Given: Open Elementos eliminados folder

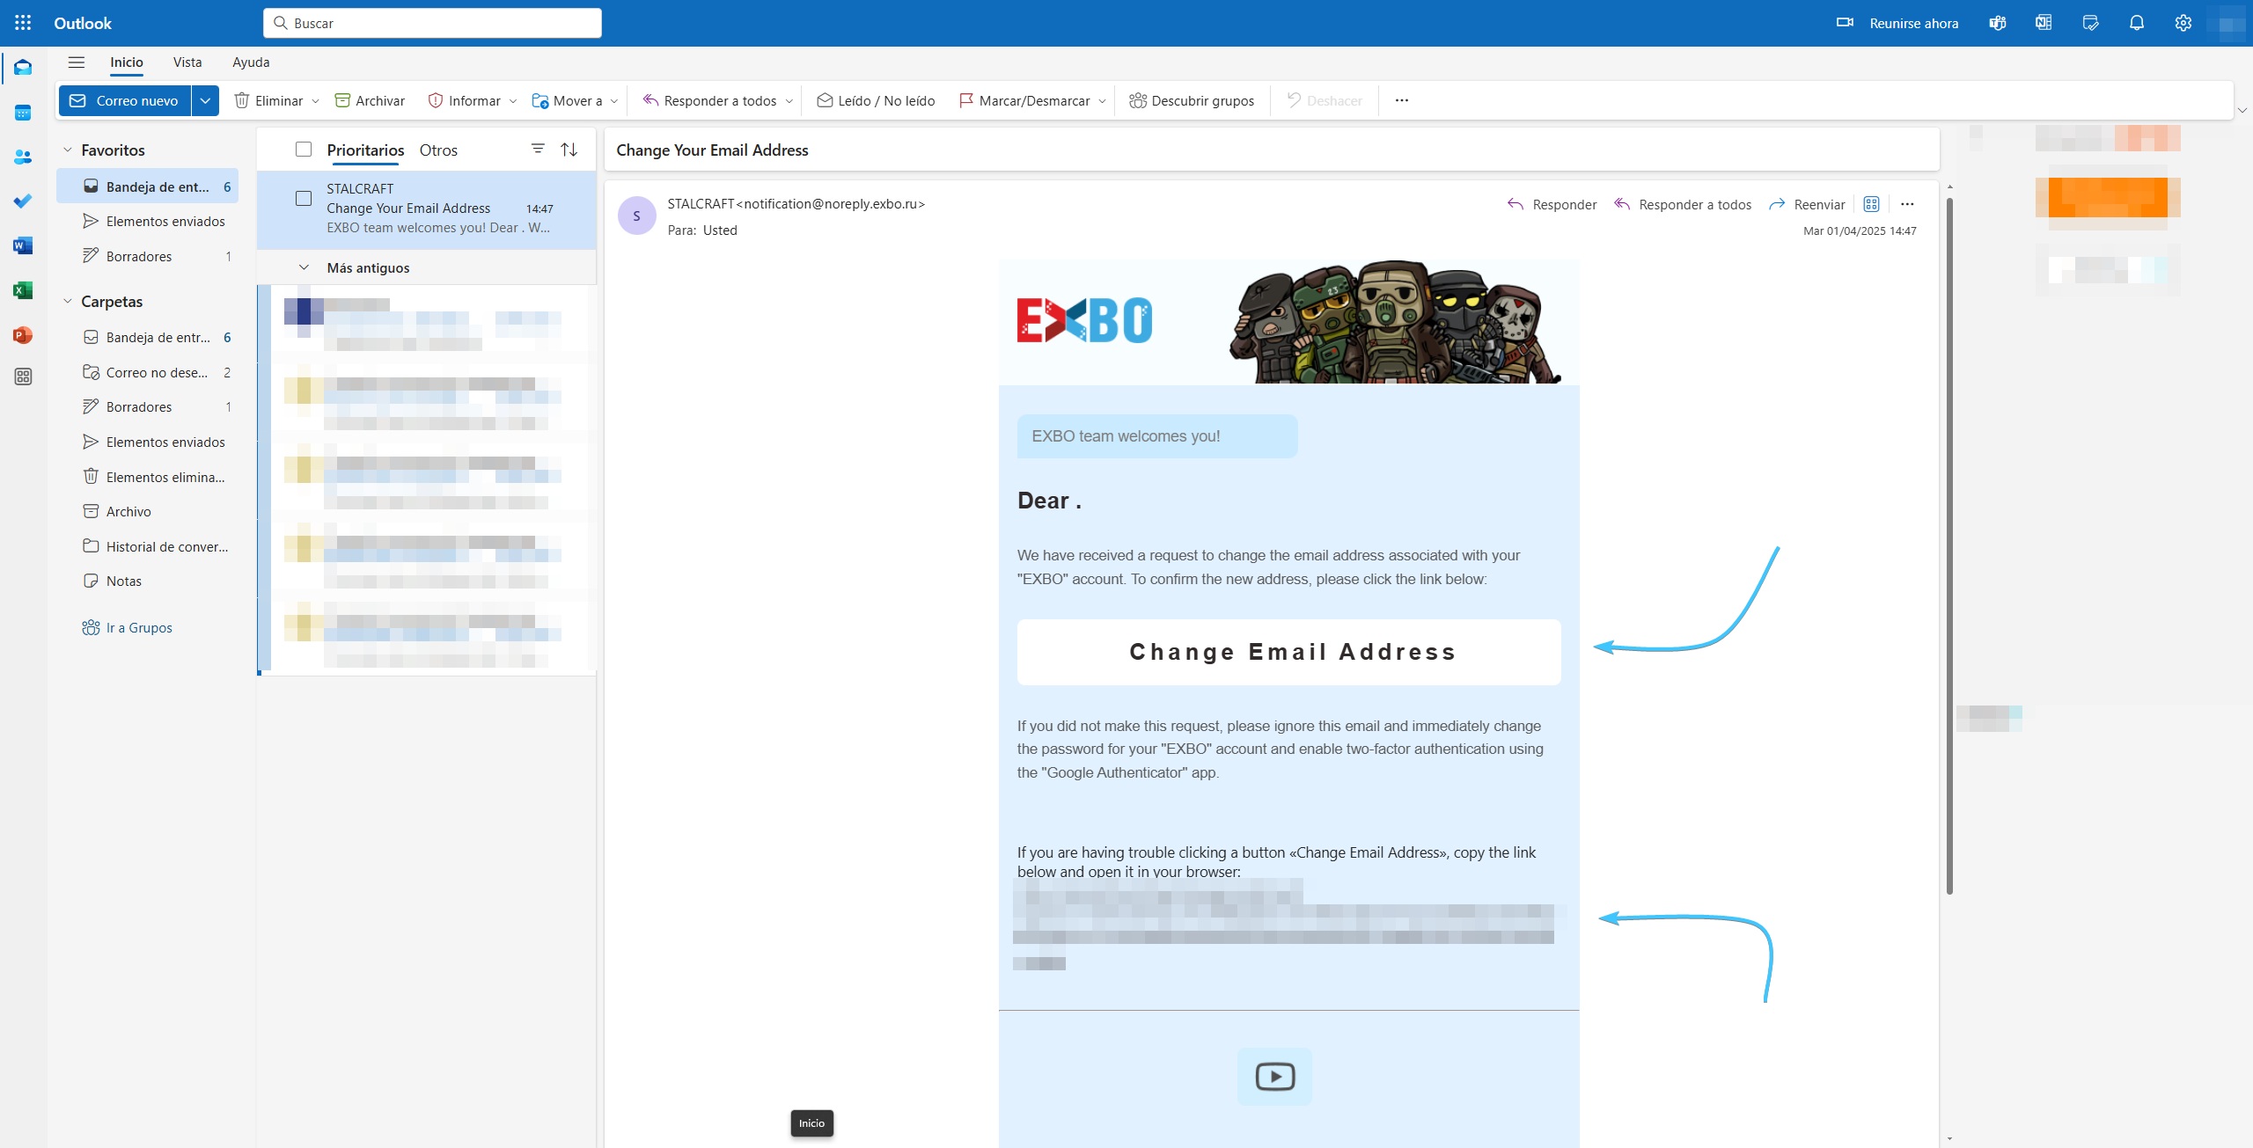Looking at the screenshot, I should click(148, 477).
